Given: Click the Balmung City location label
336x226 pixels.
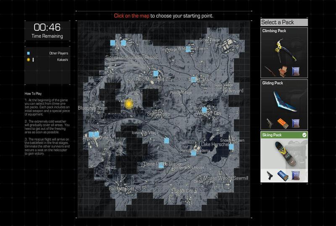Looking at the screenshot, I should 121,189.
